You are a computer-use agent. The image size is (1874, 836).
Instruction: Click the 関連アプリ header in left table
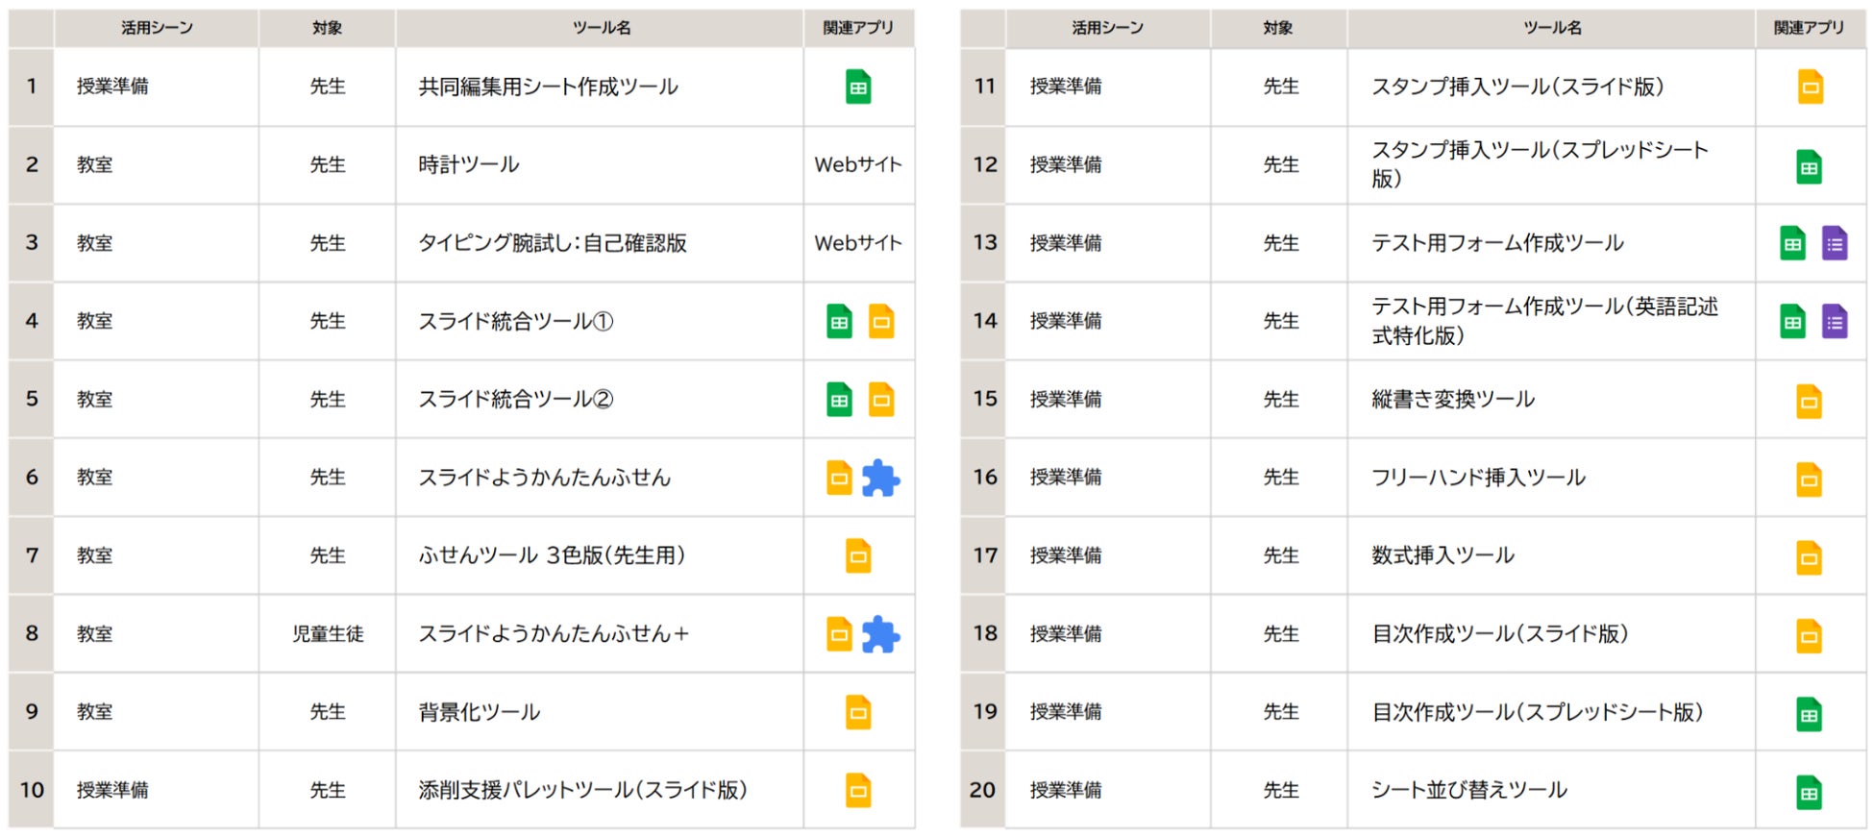[858, 28]
